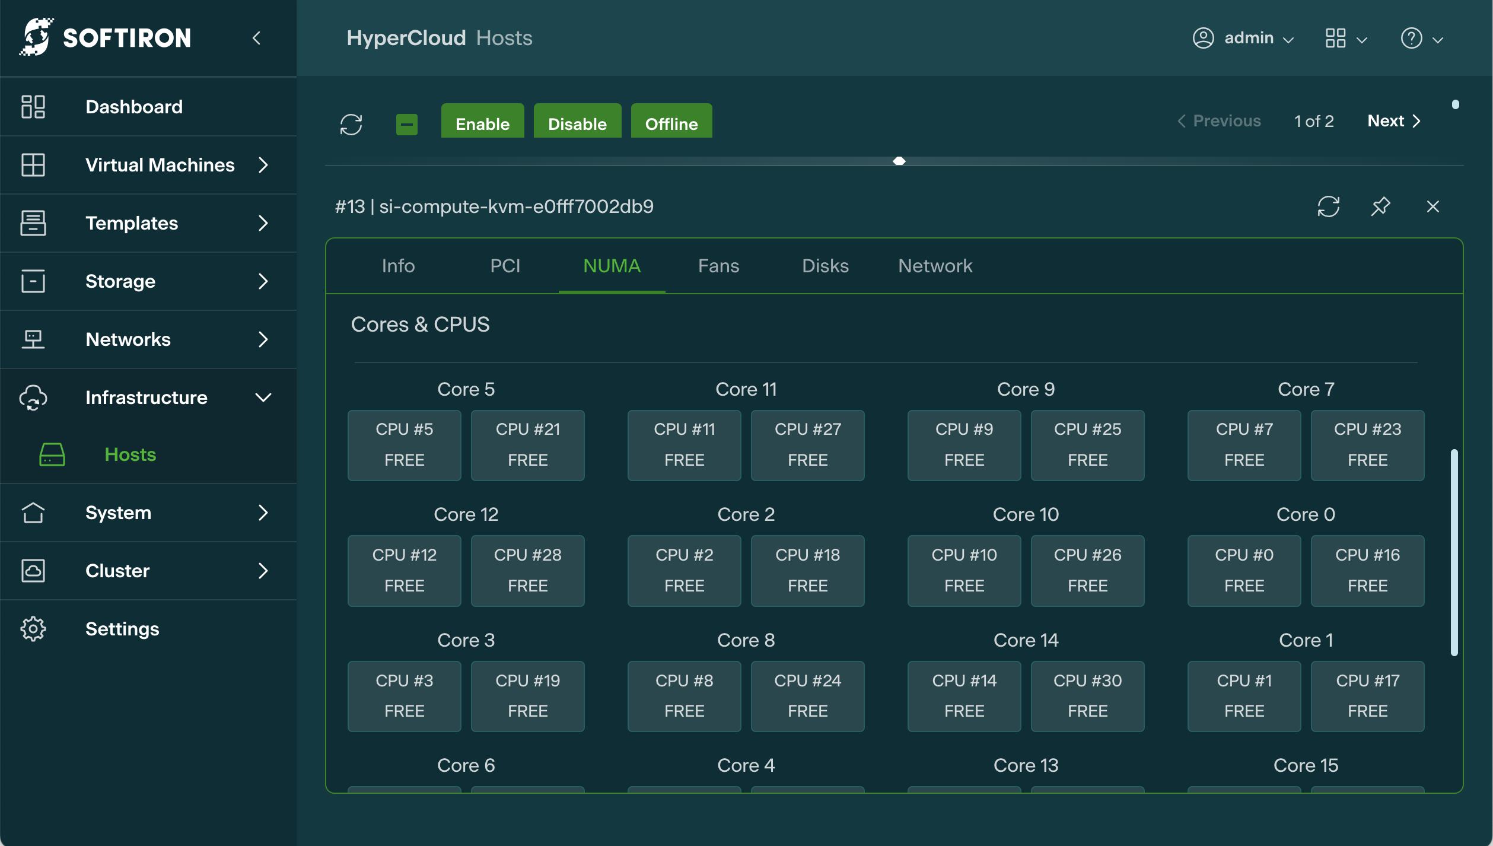Toggle the green select-all checkbox

tap(406, 124)
